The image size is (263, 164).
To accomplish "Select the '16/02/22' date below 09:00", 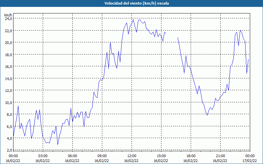I will [x=102, y=161].
